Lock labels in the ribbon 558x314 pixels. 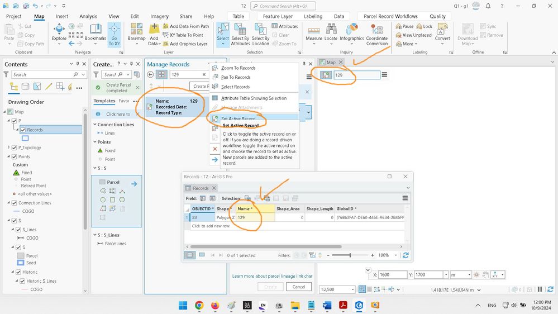click(425, 26)
